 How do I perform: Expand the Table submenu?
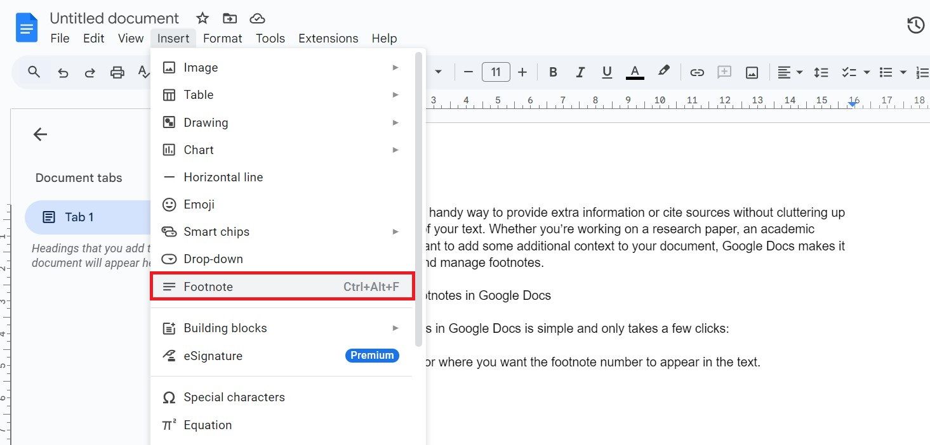click(x=199, y=94)
